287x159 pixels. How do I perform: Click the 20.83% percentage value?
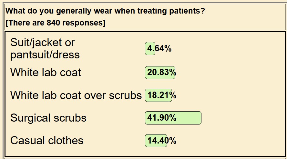[x=161, y=73]
